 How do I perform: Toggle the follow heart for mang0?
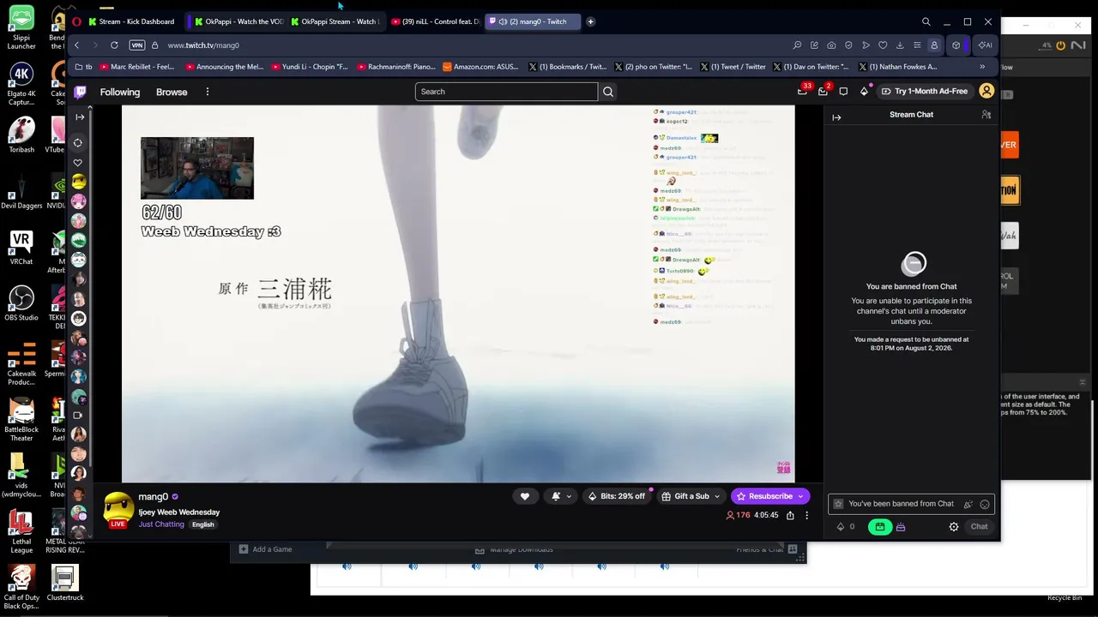[525, 496]
